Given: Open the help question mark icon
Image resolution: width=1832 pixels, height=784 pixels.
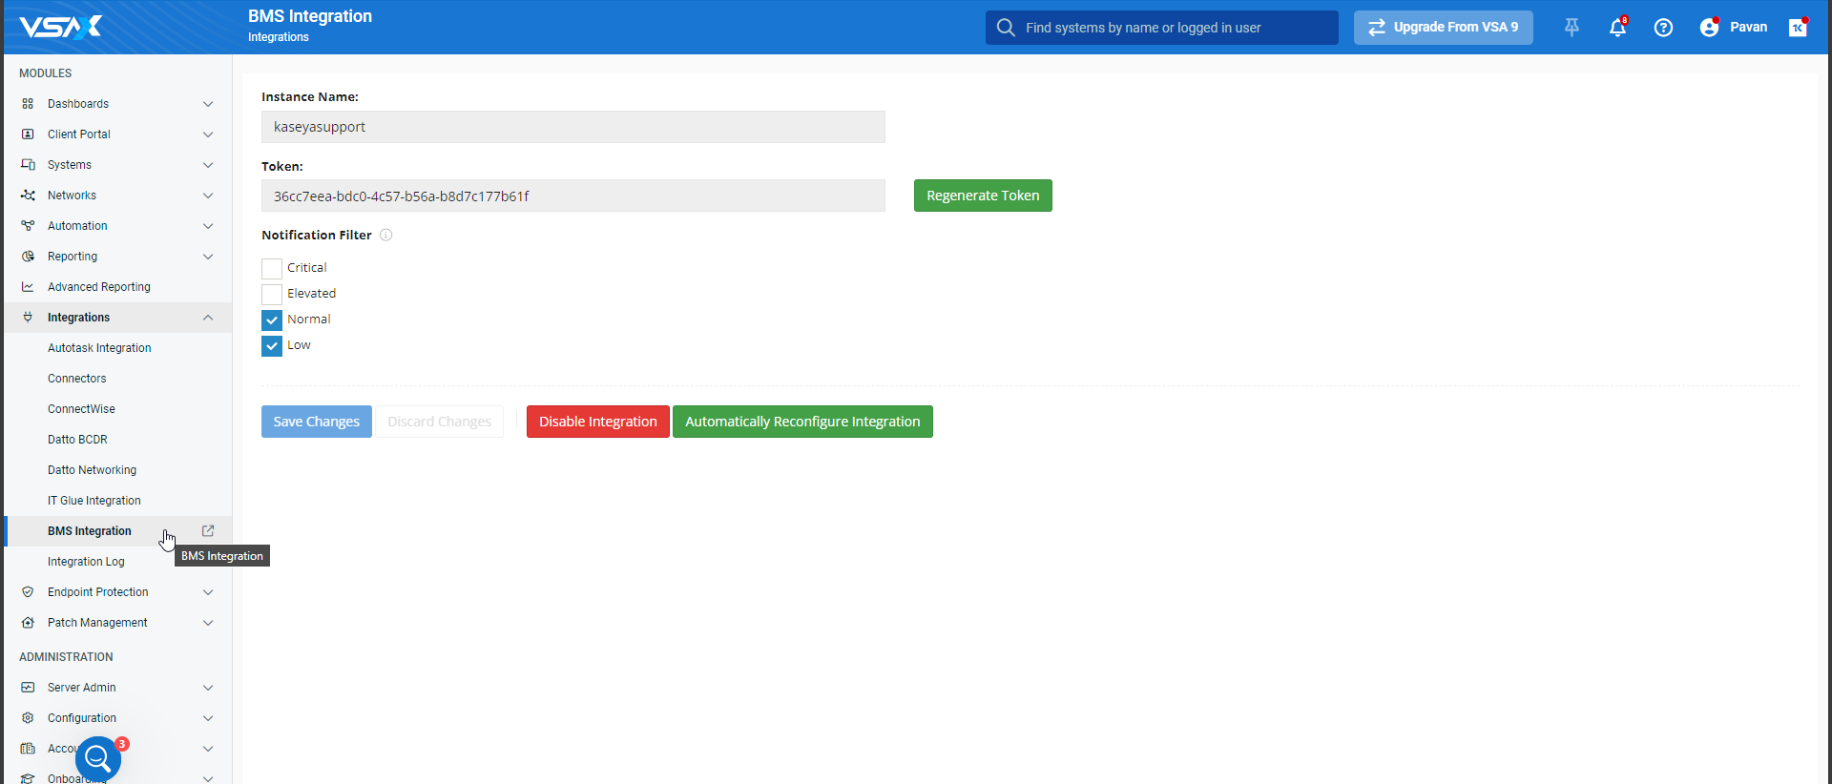Looking at the screenshot, I should pos(1663,28).
